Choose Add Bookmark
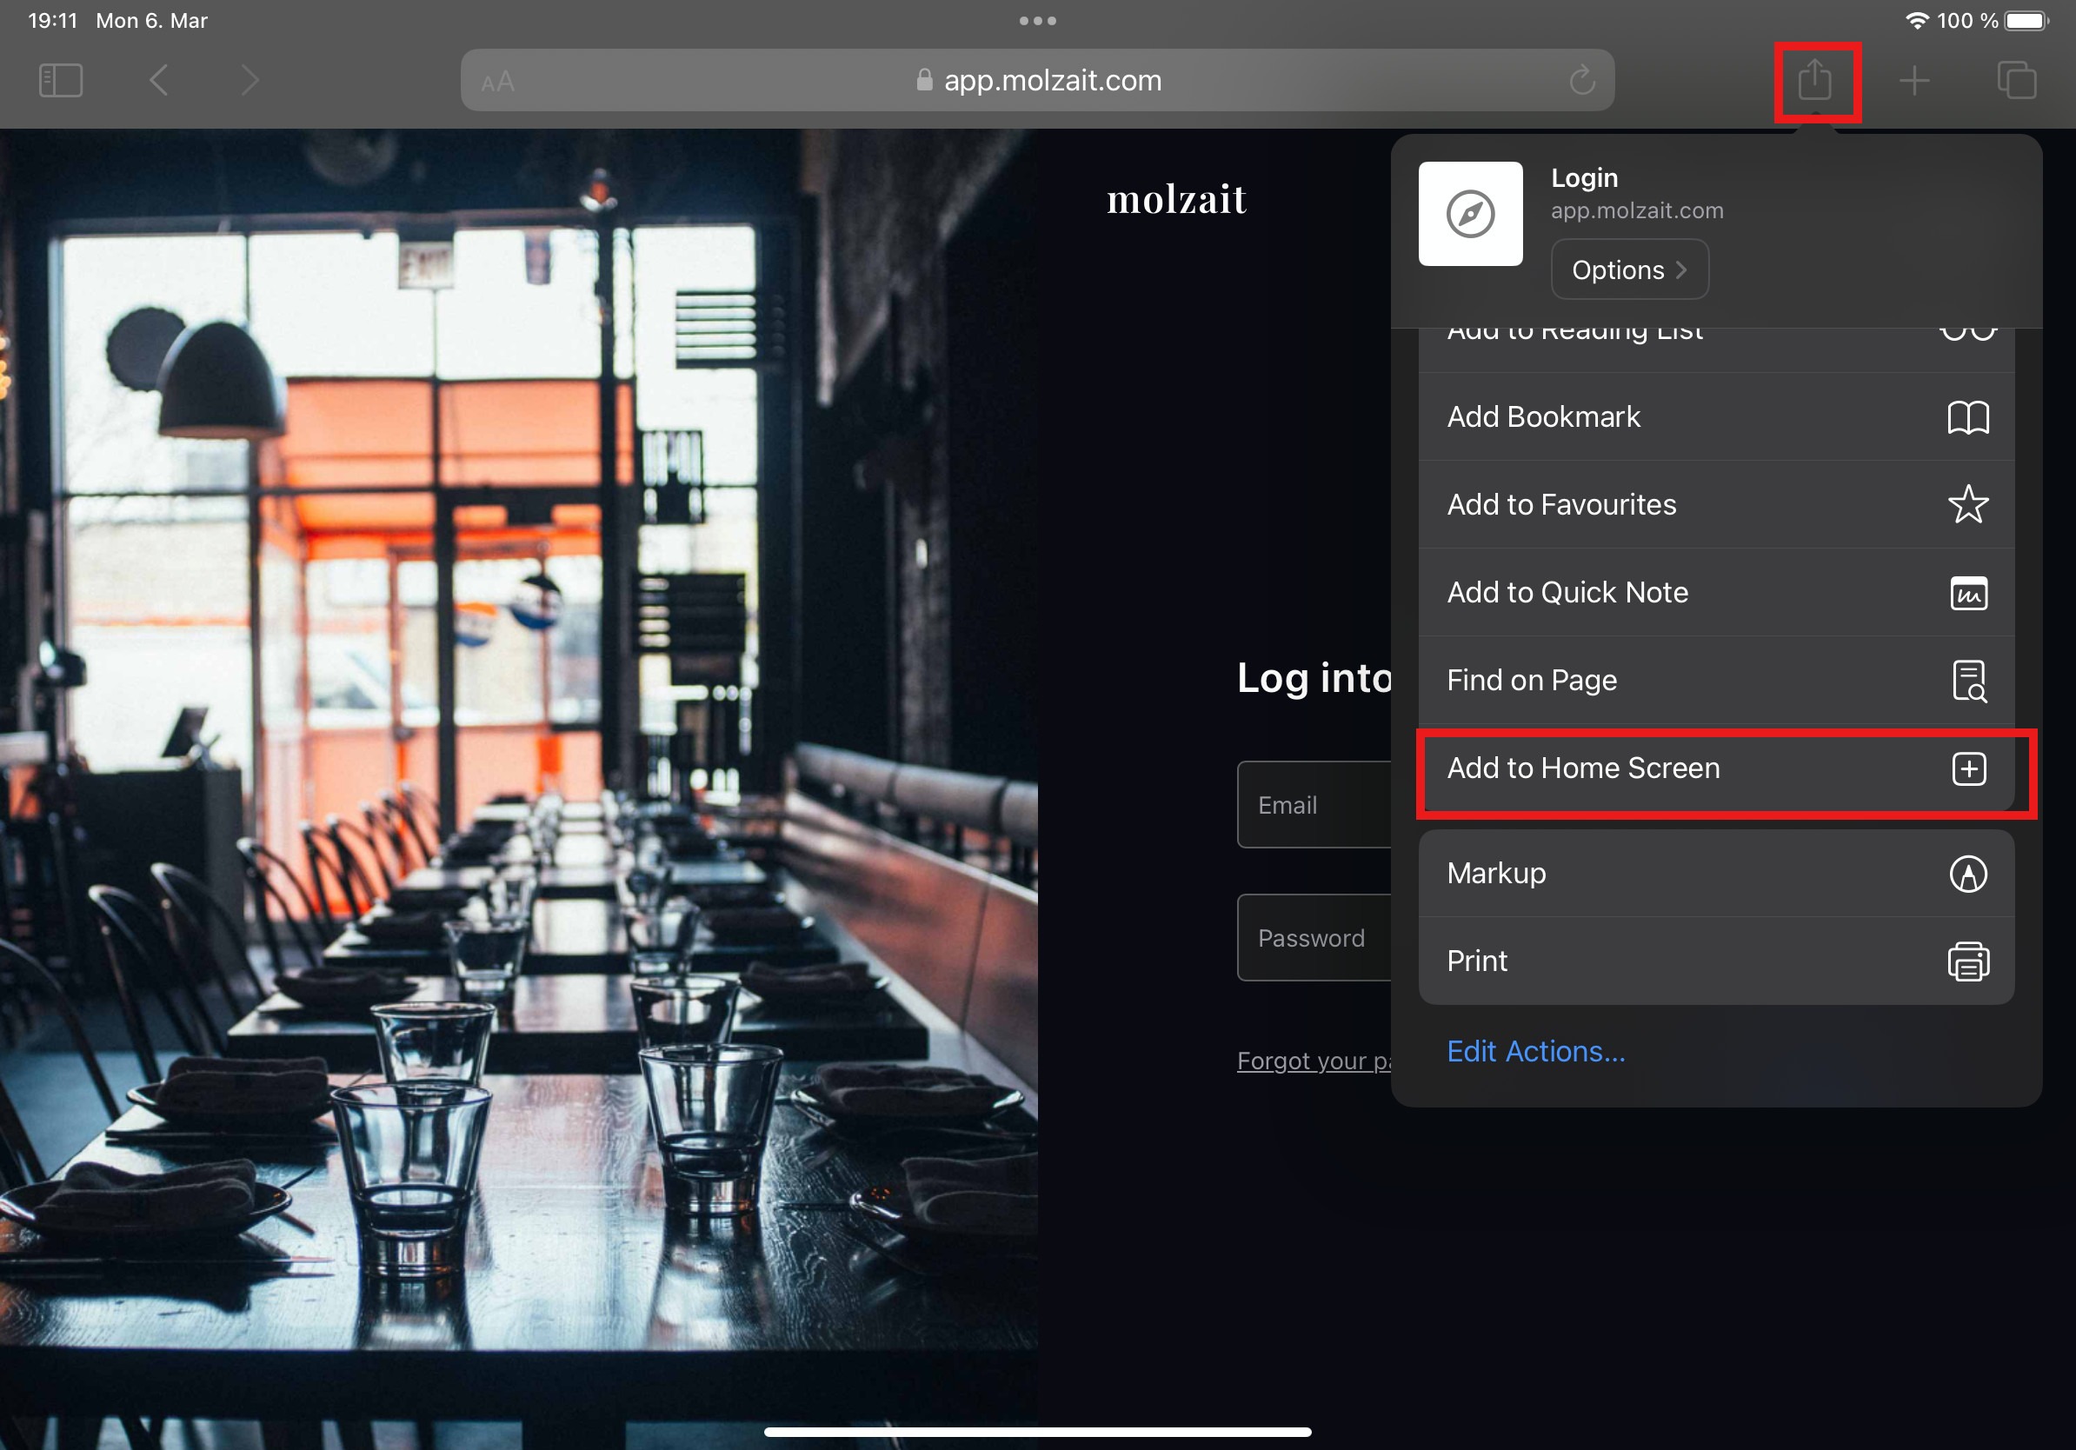The width and height of the screenshot is (2076, 1450). (1716, 416)
